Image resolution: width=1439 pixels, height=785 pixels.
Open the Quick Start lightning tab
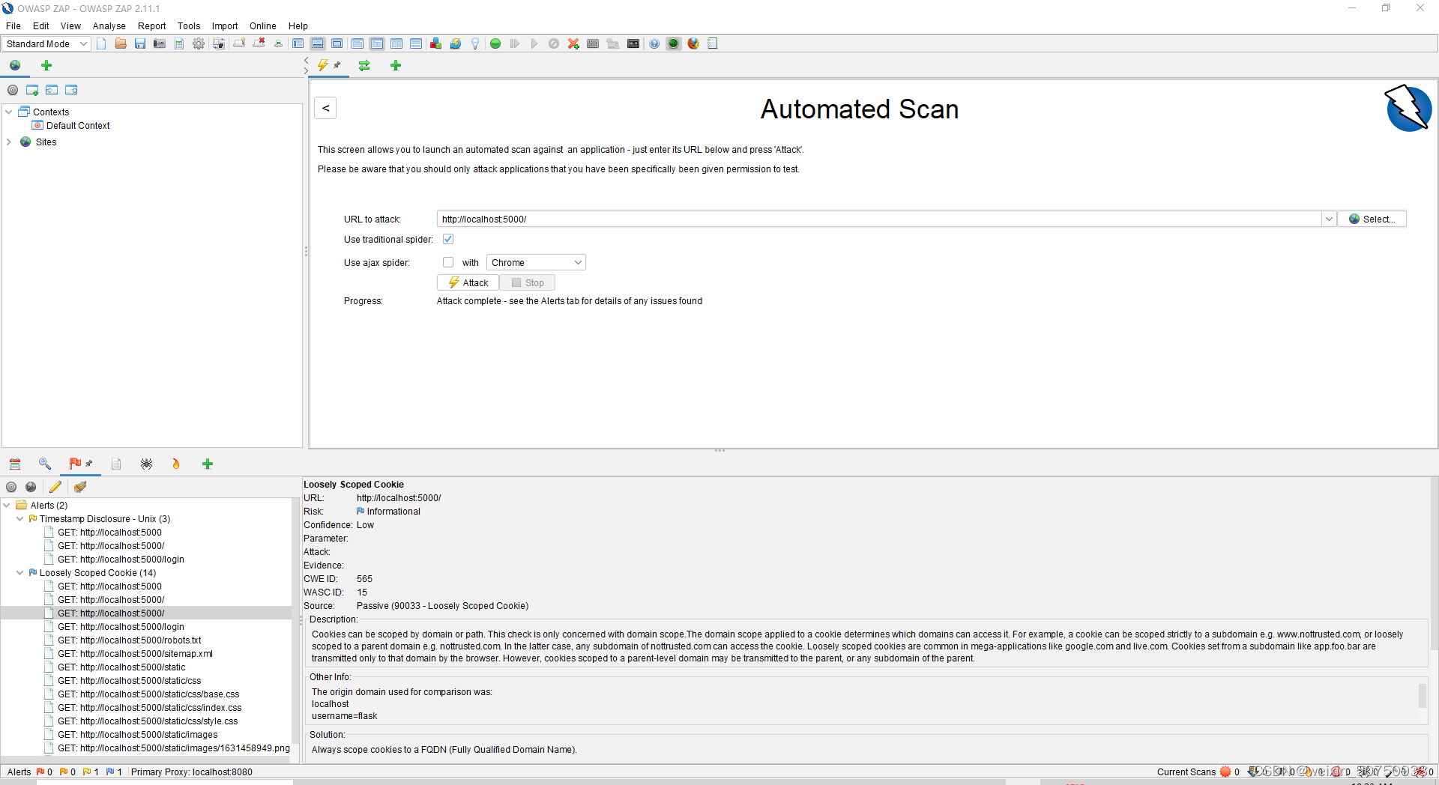tap(323, 65)
